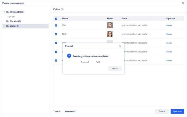Screen dimensions: 187x117
Task: Uncheck the checkbox for Vivi
Action: (x=56, y=25)
